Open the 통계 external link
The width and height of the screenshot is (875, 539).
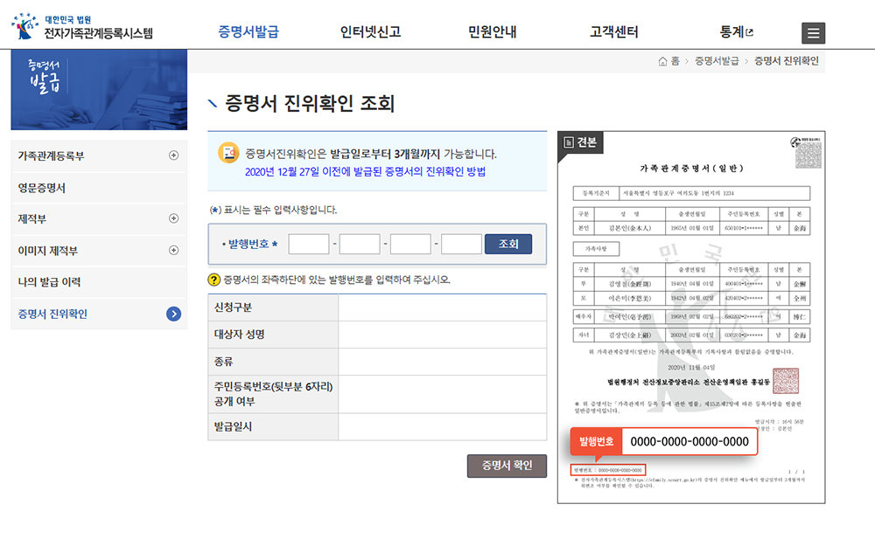(735, 32)
